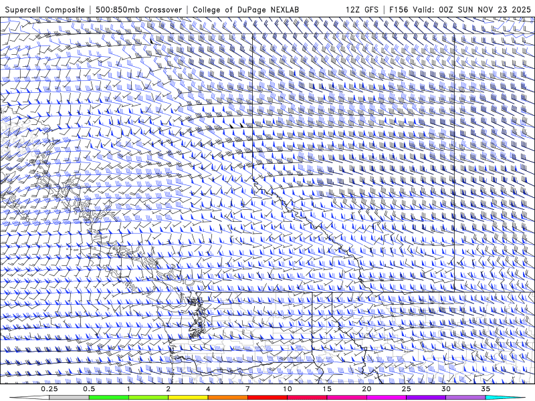Click the 'F156 Valid: 00Z SUN NOV 23 2025' text
The width and height of the screenshot is (535, 401).
459,9
